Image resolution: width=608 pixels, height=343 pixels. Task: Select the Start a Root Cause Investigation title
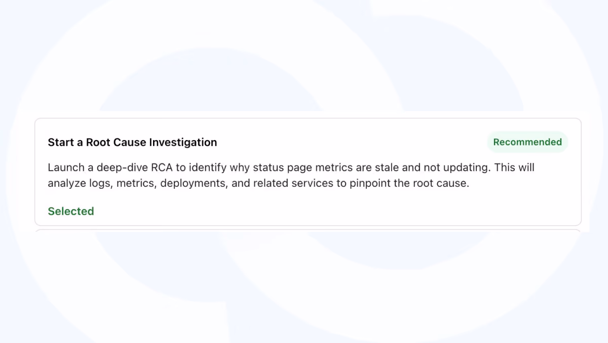(132, 143)
